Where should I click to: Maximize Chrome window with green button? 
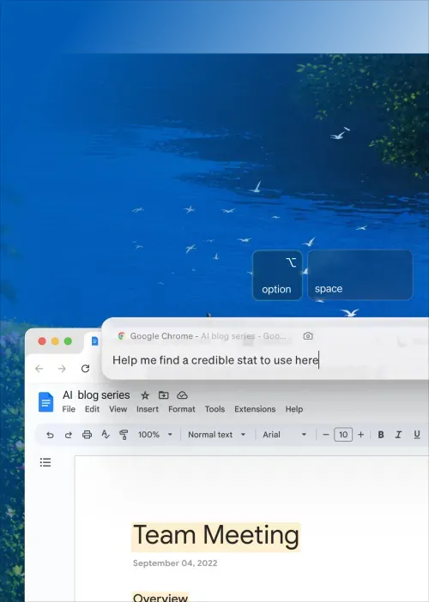68,341
